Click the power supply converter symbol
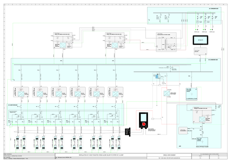 167,94
